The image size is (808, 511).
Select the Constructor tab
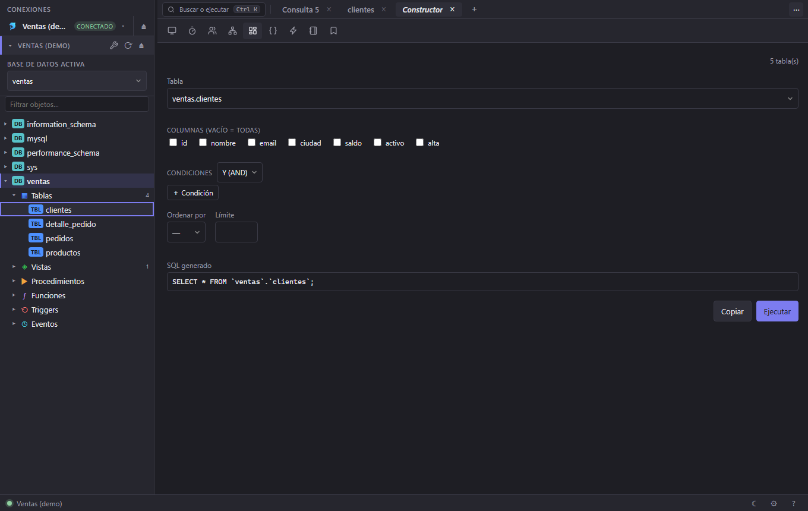[x=422, y=10]
